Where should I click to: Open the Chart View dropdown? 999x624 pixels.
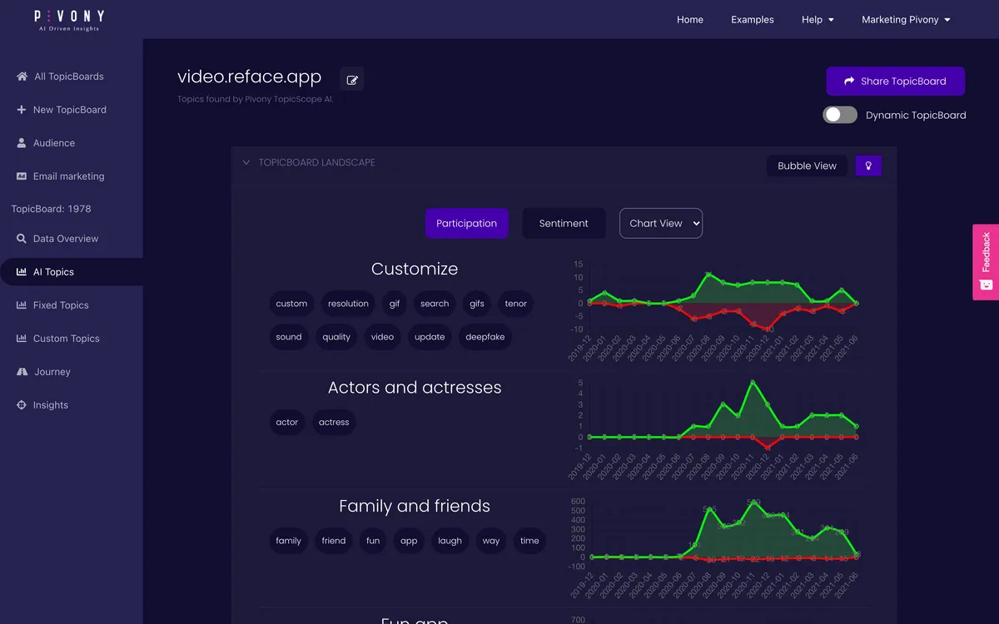point(661,223)
